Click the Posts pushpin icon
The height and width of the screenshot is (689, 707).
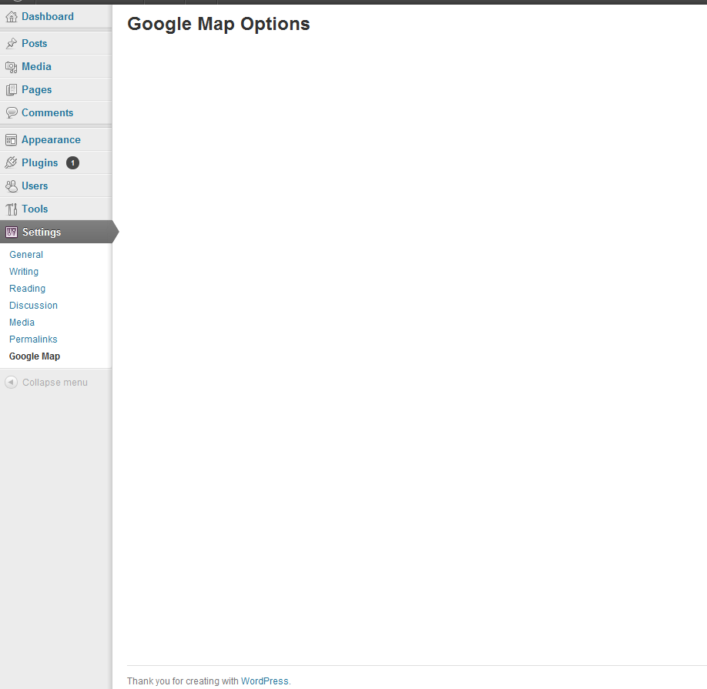tap(12, 43)
